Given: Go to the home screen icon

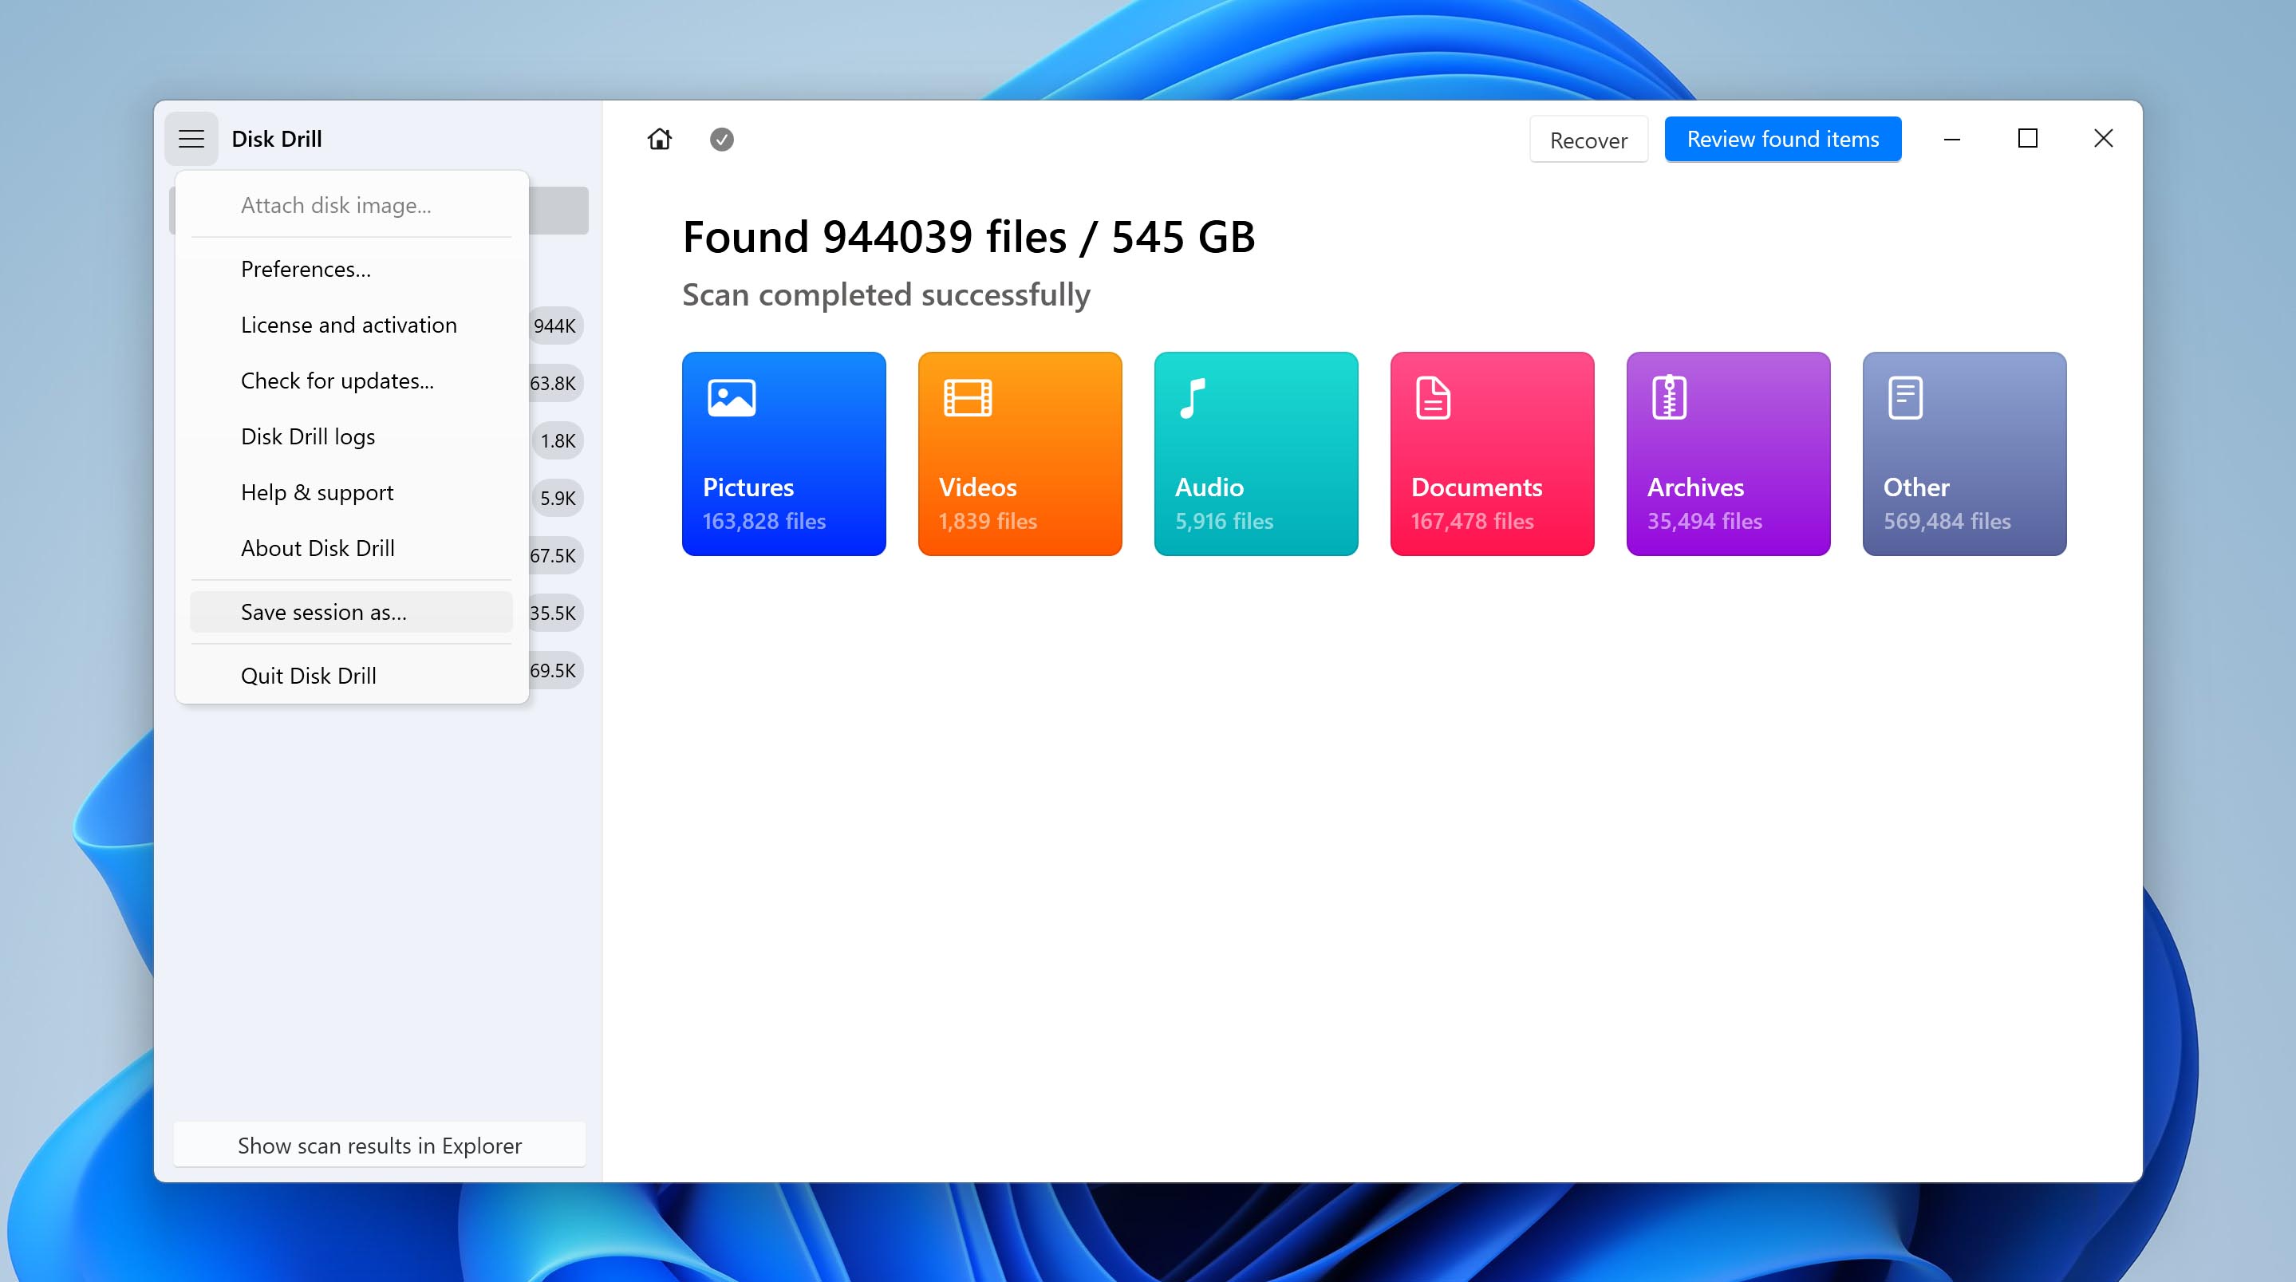Looking at the screenshot, I should point(660,139).
